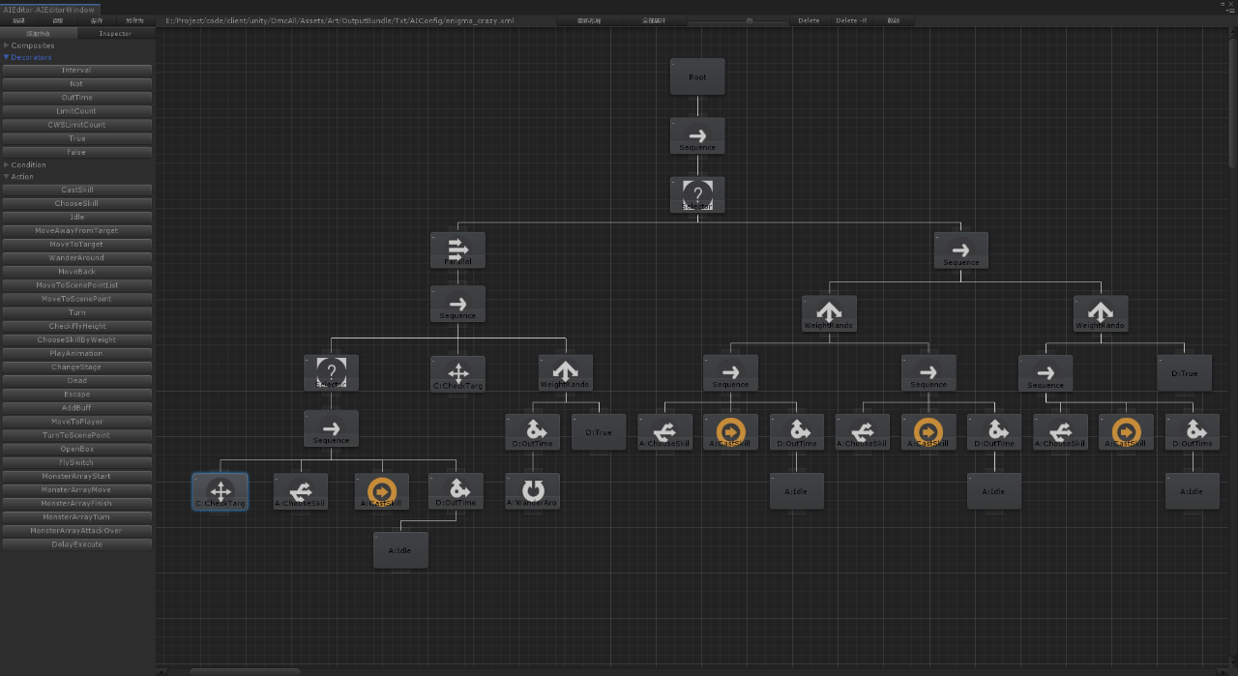Select the question-mark Selector node below the top Sequence
The image size is (1238, 676).
[x=697, y=194]
